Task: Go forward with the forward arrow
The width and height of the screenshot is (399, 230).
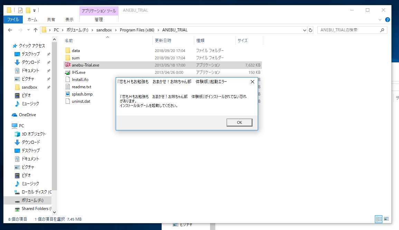Action: [x=20, y=30]
